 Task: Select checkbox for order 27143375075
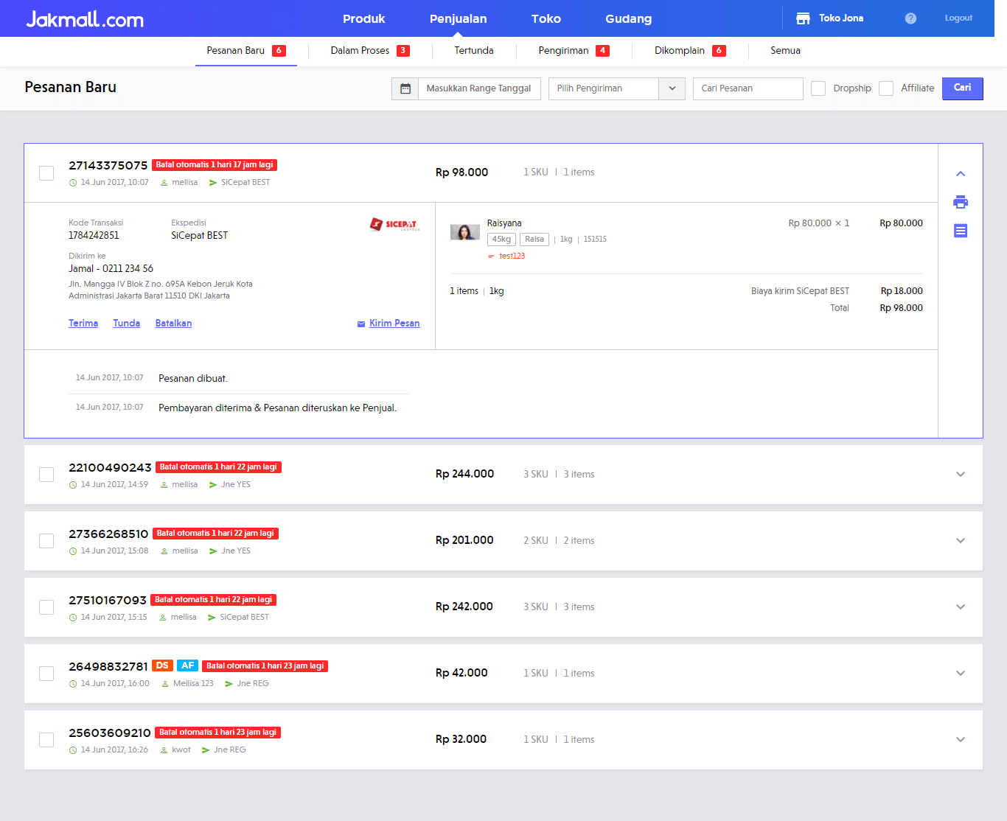coord(46,173)
